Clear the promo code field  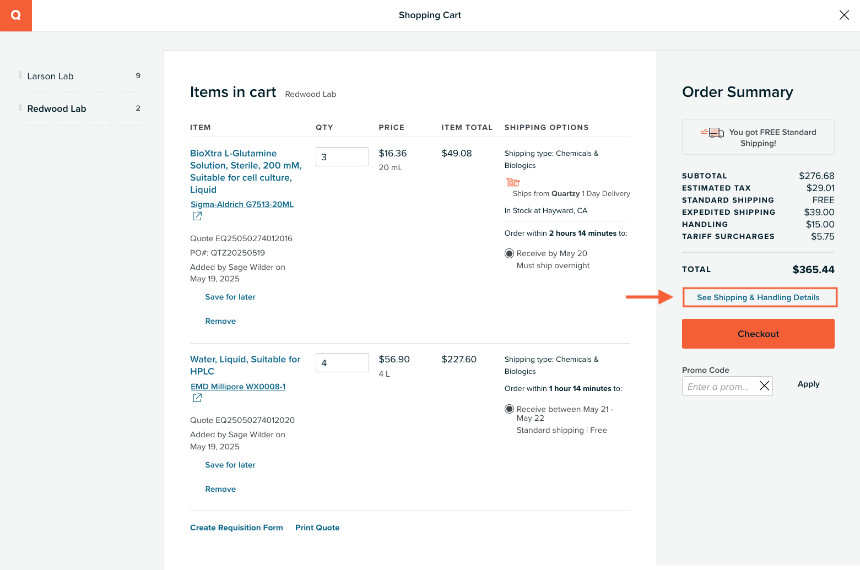coord(764,386)
